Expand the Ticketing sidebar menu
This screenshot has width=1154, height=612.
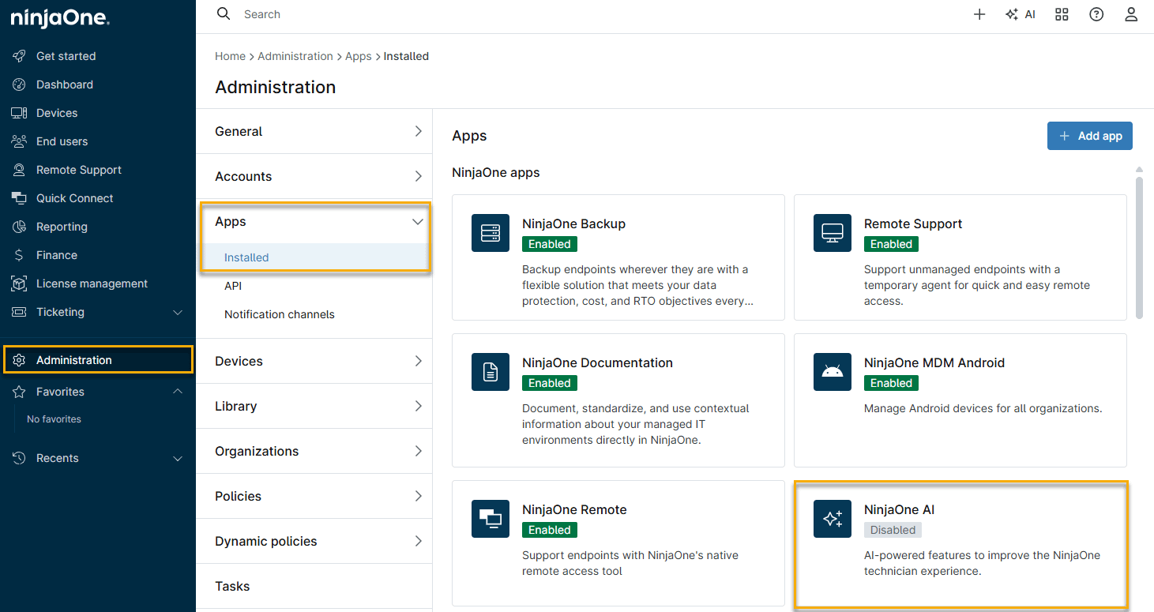[x=178, y=313]
